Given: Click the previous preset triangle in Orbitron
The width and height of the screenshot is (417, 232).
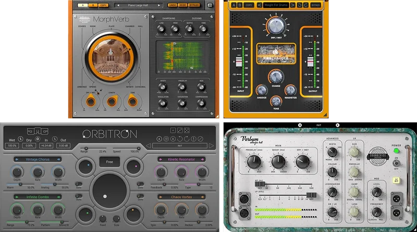Looking at the screenshot, I should pyautogui.click(x=149, y=146).
